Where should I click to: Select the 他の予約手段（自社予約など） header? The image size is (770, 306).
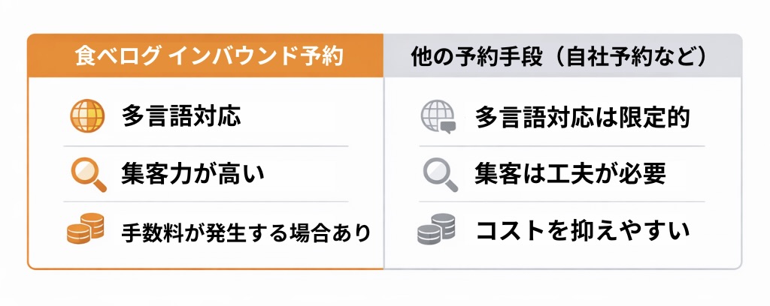(x=561, y=55)
